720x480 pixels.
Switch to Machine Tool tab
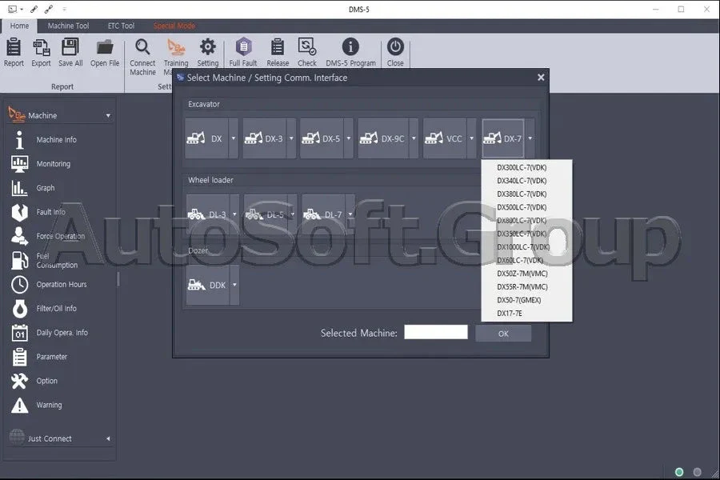[68, 26]
